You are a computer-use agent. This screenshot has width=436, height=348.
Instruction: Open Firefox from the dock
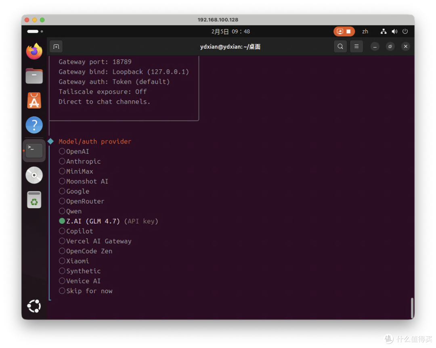tap(34, 51)
